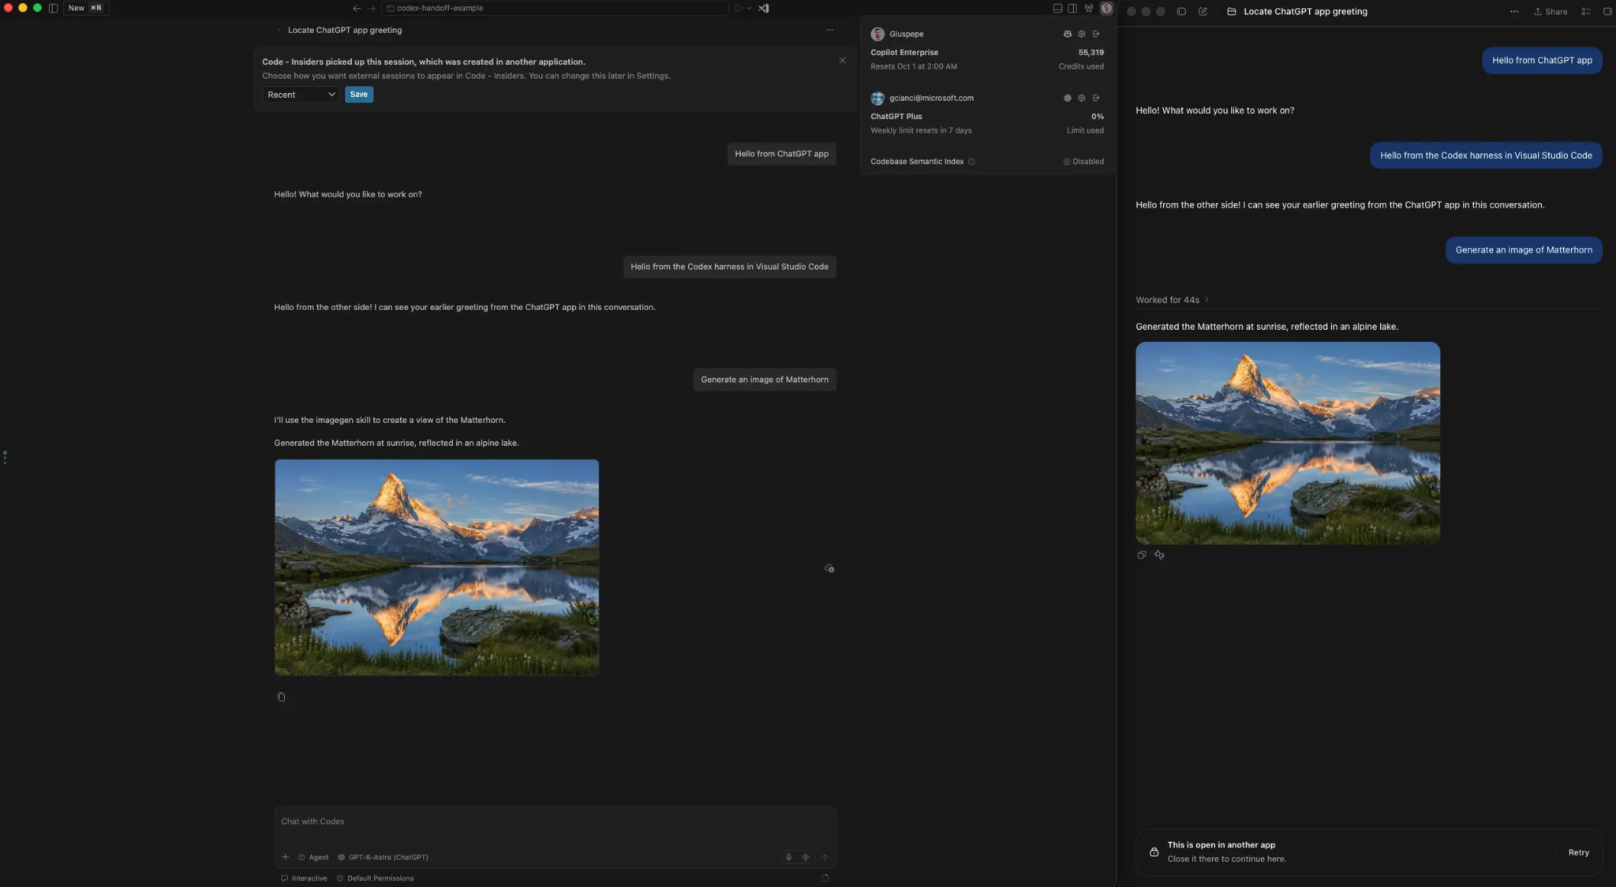Click the Disabled status for Codebase Semantic Index

1083,162
